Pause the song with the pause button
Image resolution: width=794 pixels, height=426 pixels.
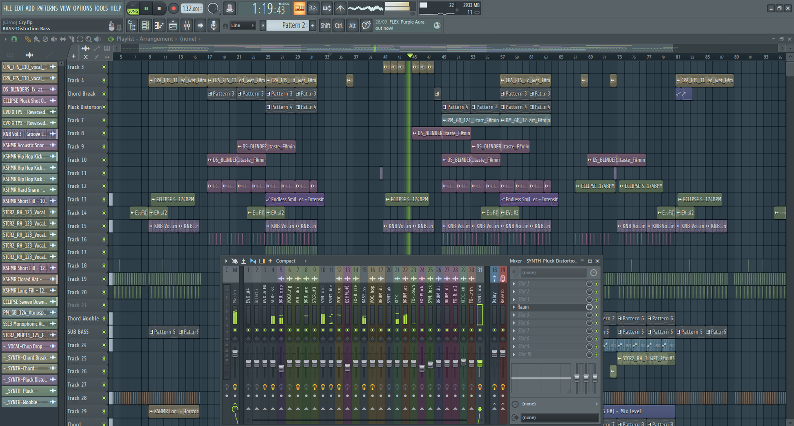tap(146, 8)
